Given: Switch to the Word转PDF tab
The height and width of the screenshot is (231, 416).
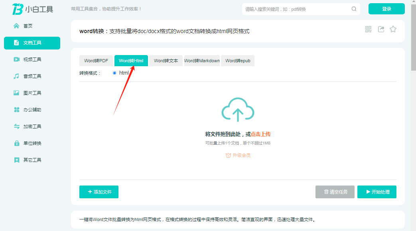Looking at the screenshot, I should pyautogui.click(x=96, y=61).
